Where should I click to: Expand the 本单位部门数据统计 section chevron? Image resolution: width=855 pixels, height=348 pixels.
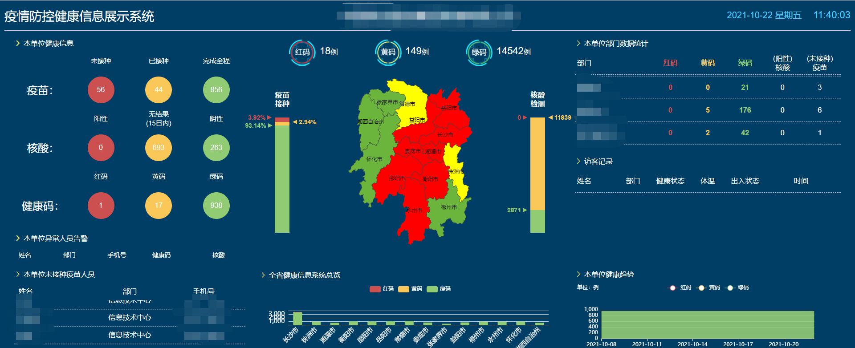pos(578,43)
